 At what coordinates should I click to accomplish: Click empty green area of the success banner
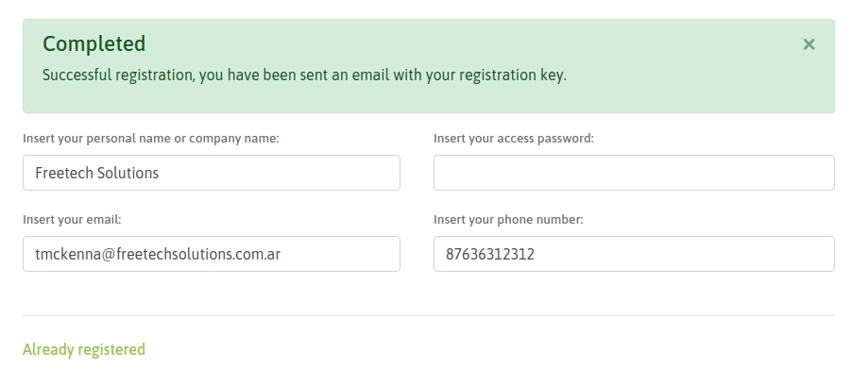coord(679,75)
